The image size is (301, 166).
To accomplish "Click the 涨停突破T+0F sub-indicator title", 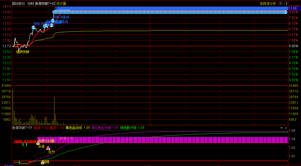I will point(22,128).
